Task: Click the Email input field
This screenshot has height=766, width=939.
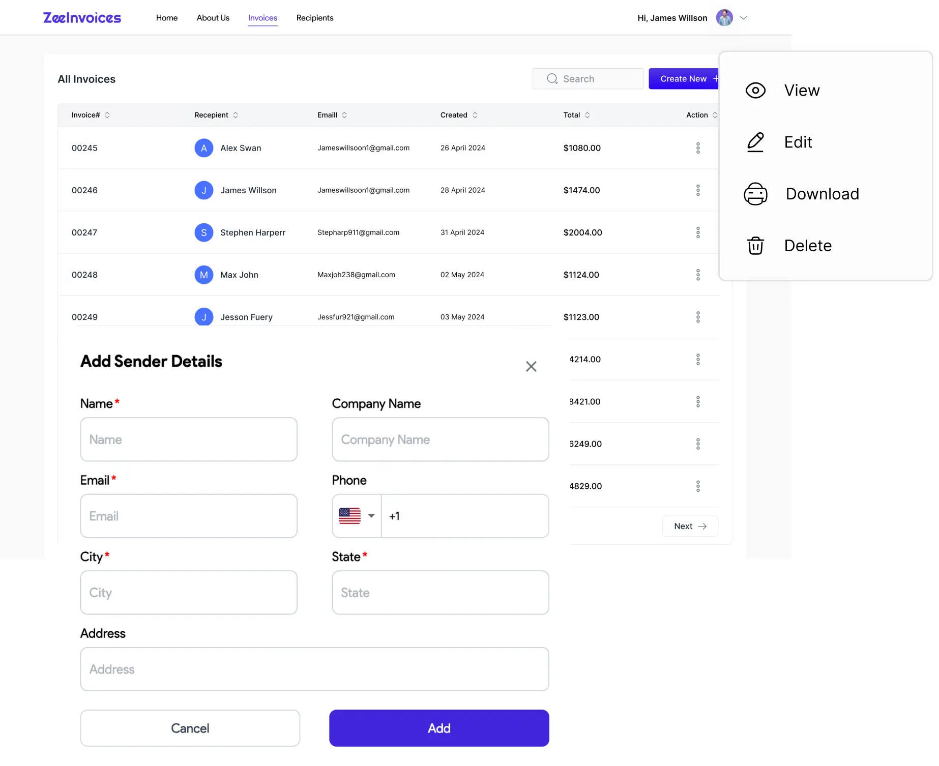Action: 189,516
